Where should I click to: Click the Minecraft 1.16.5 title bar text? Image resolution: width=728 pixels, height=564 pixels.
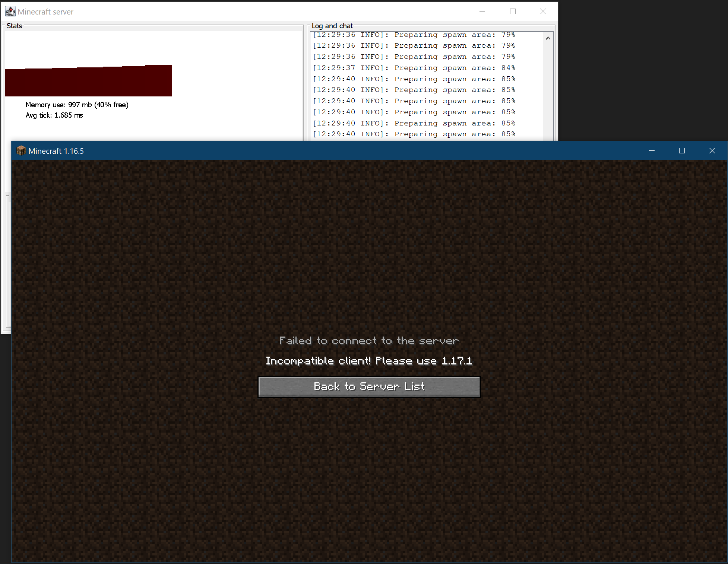(x=56, y=151)
